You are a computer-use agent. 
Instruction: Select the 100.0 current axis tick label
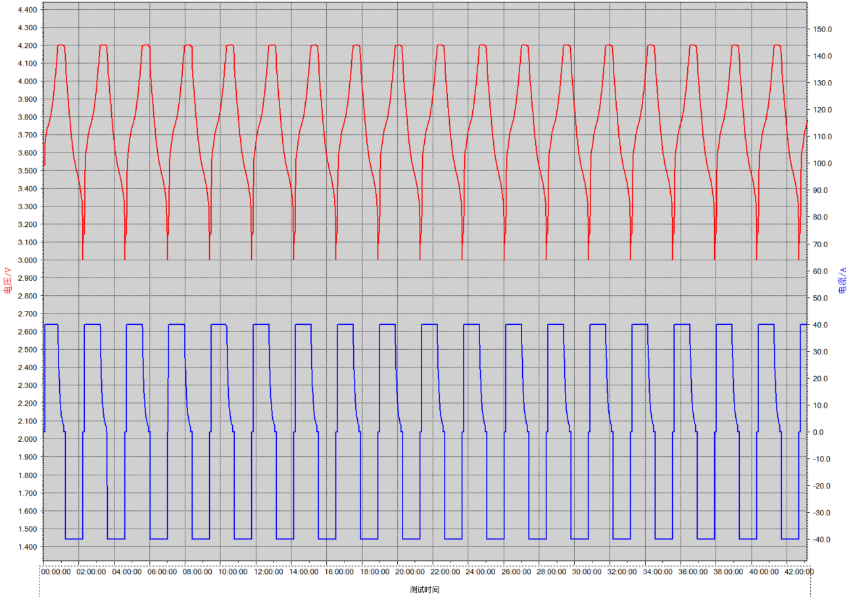(823, 164)
